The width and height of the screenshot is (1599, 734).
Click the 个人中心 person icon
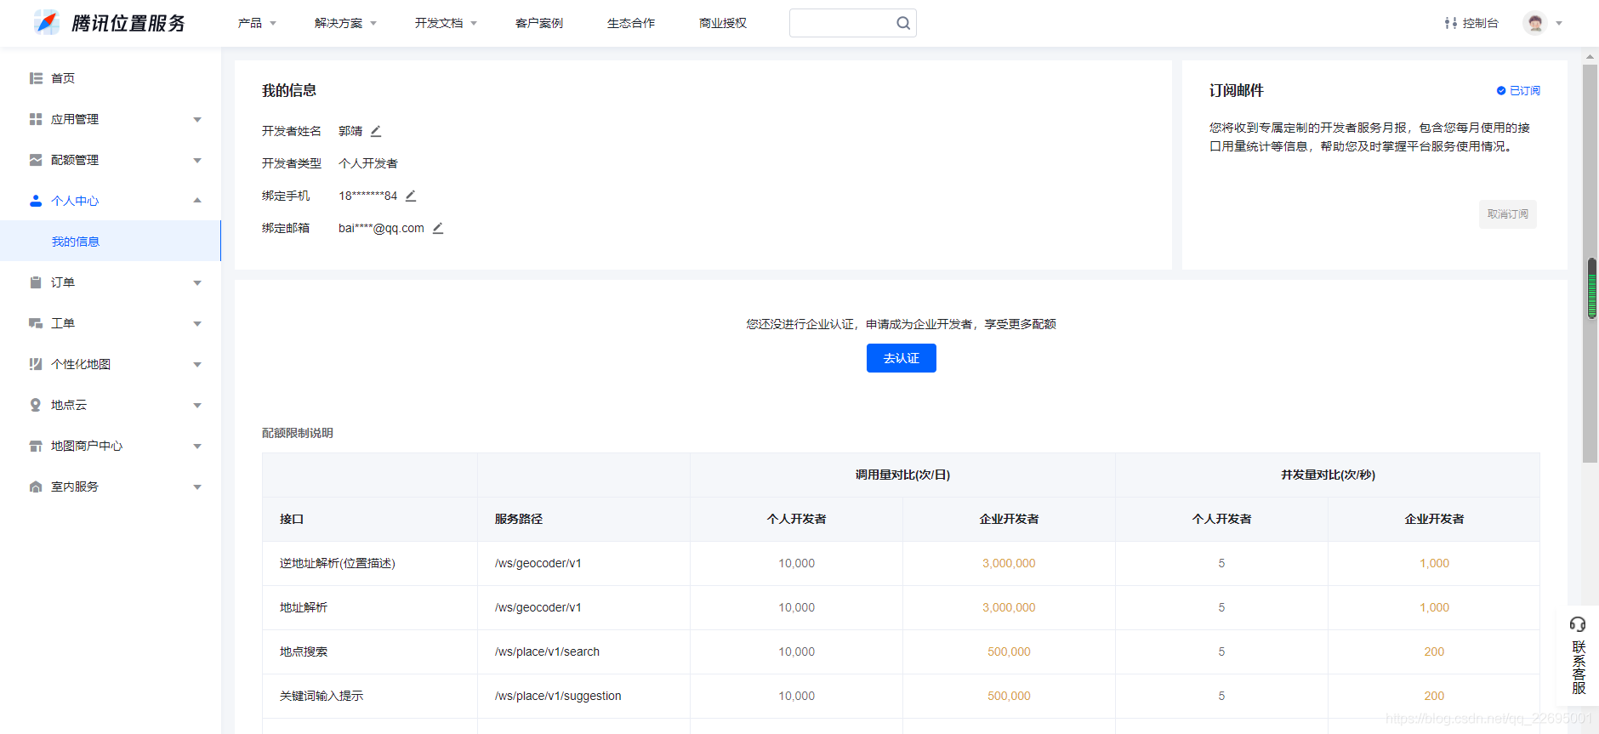click(x=36, y=201)
